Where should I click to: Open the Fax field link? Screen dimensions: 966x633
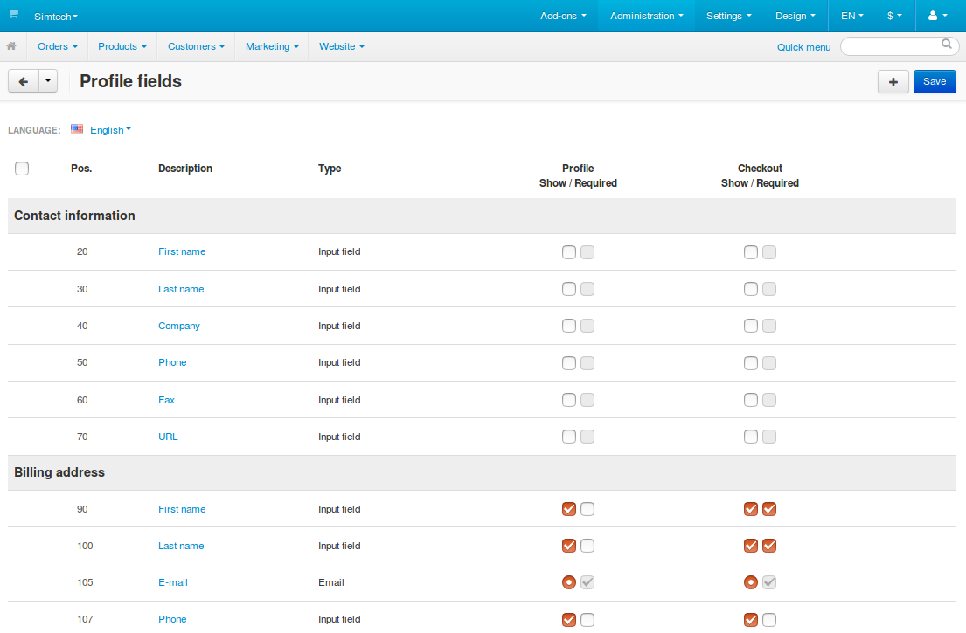[166, 400]
